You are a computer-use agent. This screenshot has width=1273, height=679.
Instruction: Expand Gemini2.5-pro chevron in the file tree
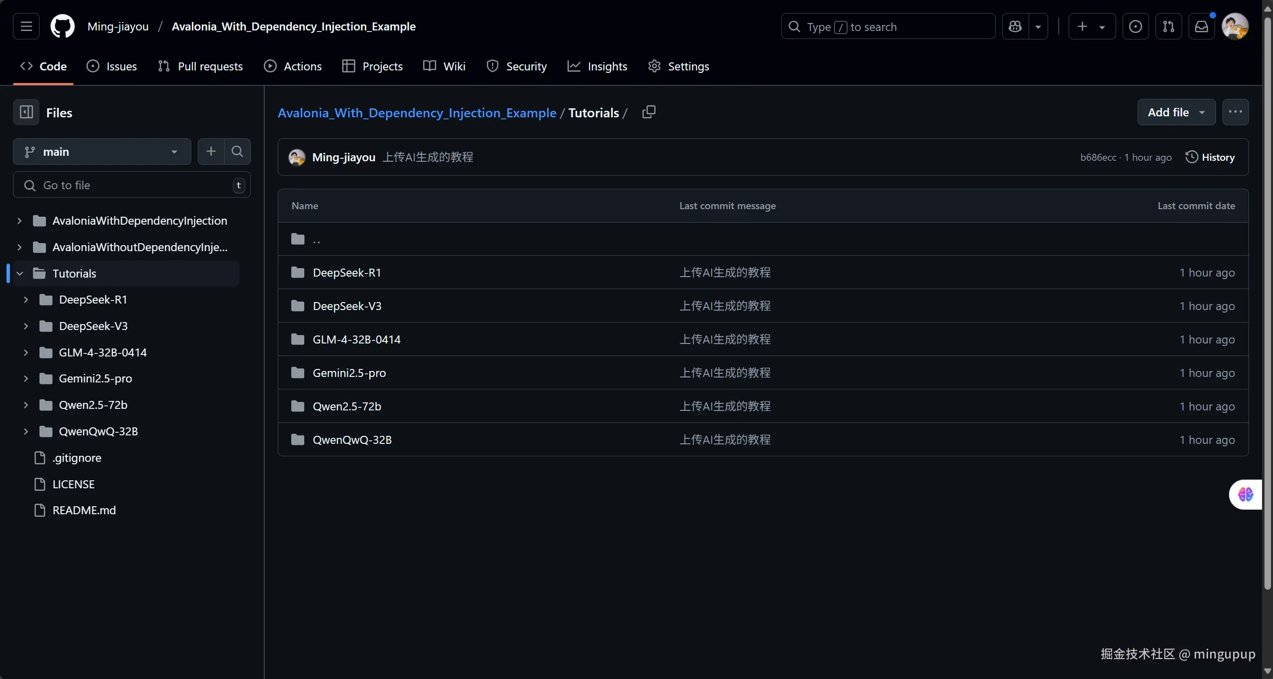pos(26,378)
